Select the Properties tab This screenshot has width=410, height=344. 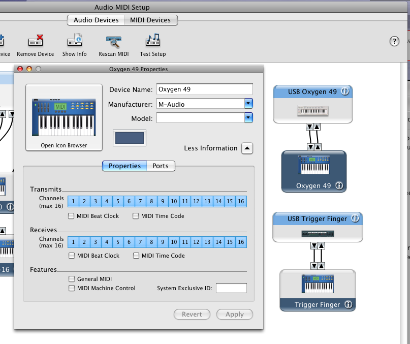click(124, 166)
